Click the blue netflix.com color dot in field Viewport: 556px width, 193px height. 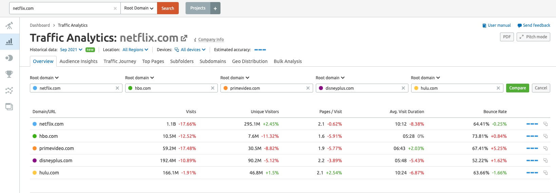click(35, 88)
